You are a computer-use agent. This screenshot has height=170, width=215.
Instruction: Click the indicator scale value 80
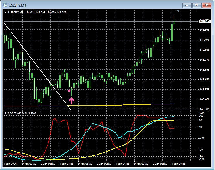pos(200,120)
